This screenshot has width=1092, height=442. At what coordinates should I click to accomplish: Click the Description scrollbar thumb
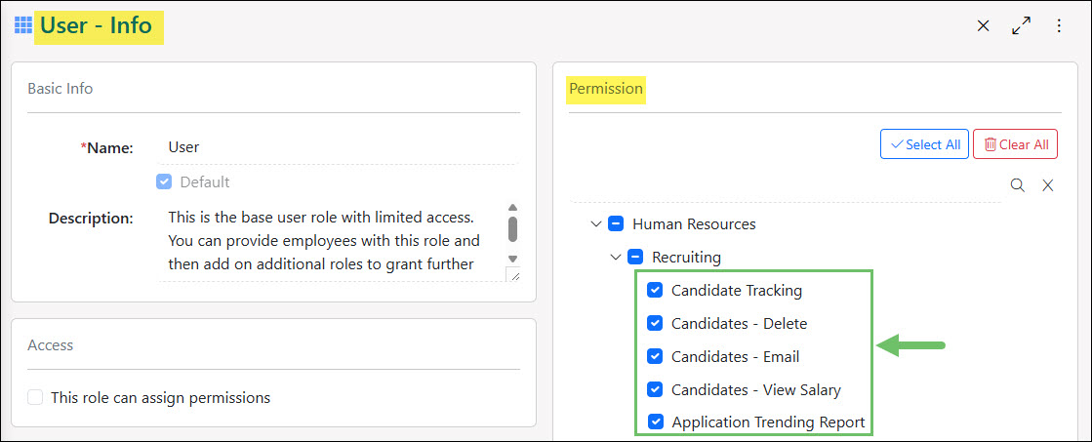(512, 228)
